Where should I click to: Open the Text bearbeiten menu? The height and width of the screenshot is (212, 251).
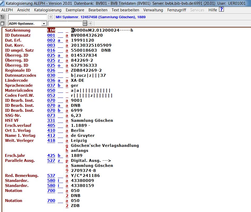tap(125, 10)
